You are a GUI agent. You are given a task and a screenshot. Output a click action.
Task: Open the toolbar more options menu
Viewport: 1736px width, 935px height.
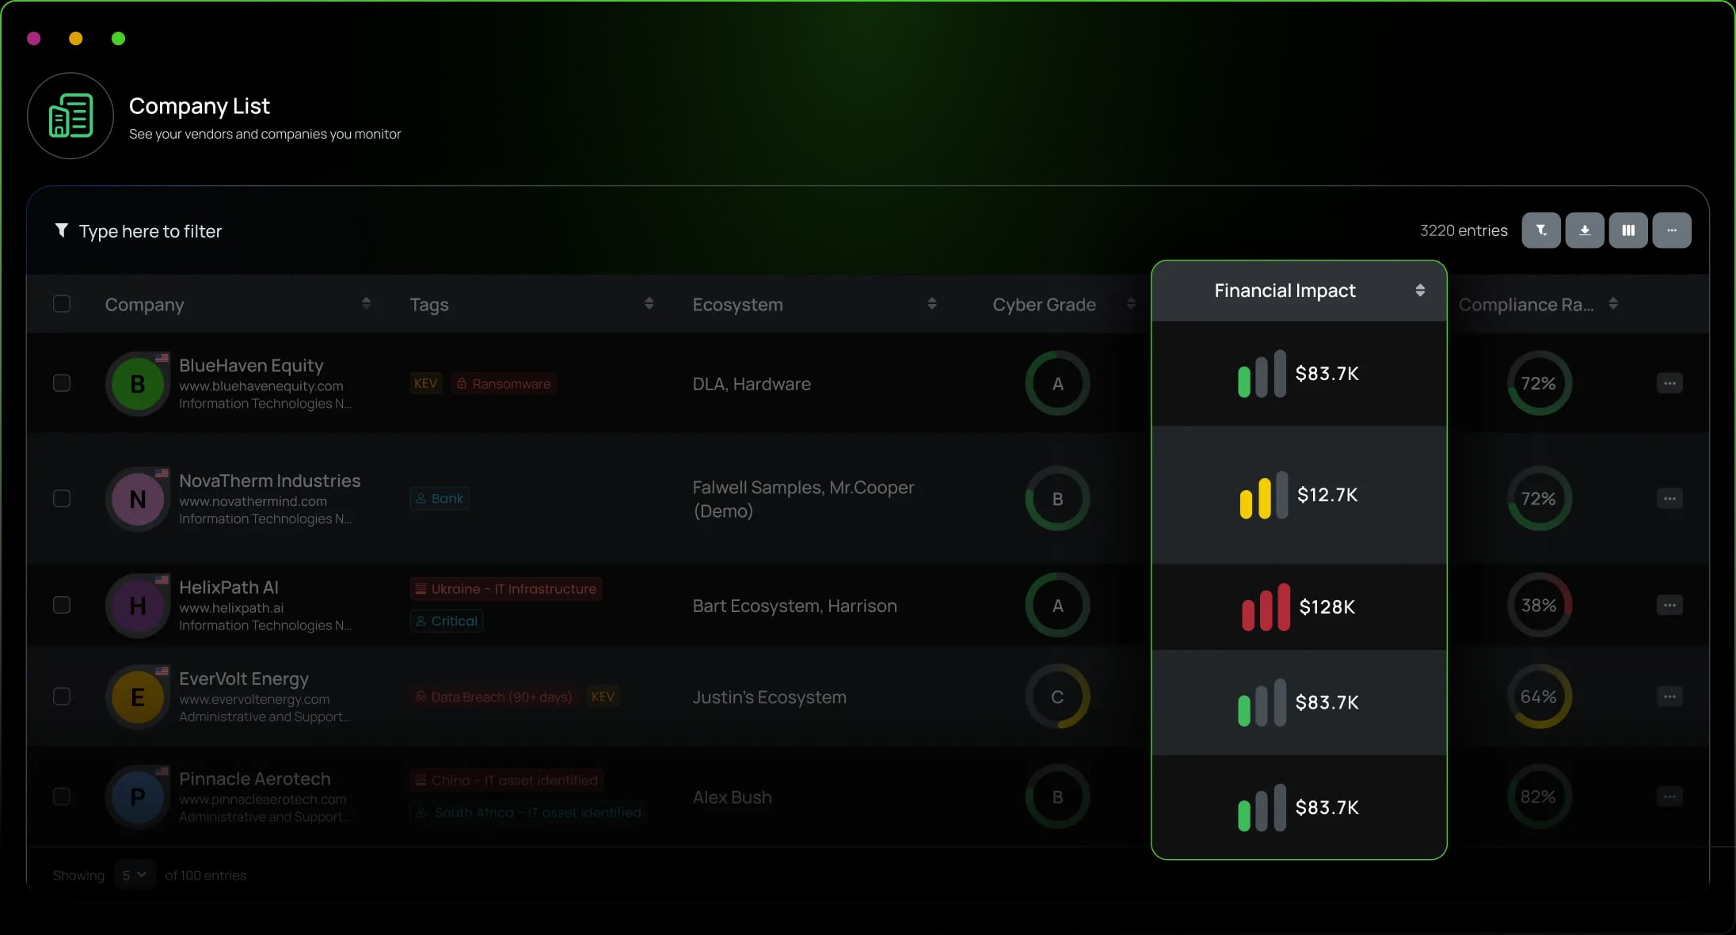(1671, 230)
